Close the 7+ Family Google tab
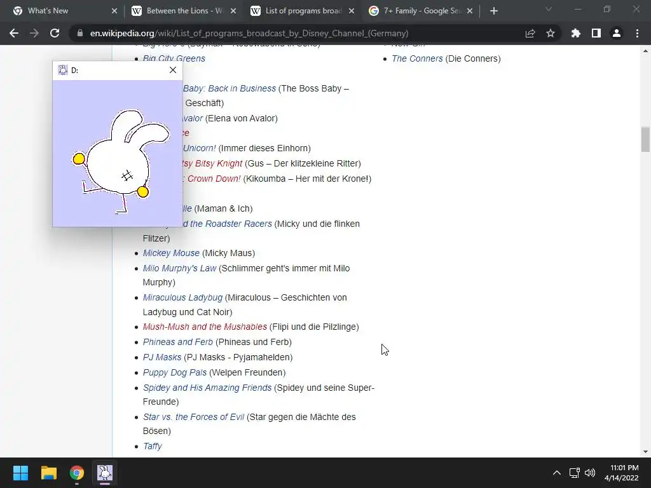Viewport: 651px width, 488px height. pyautogui.click(x=470, y=11)
